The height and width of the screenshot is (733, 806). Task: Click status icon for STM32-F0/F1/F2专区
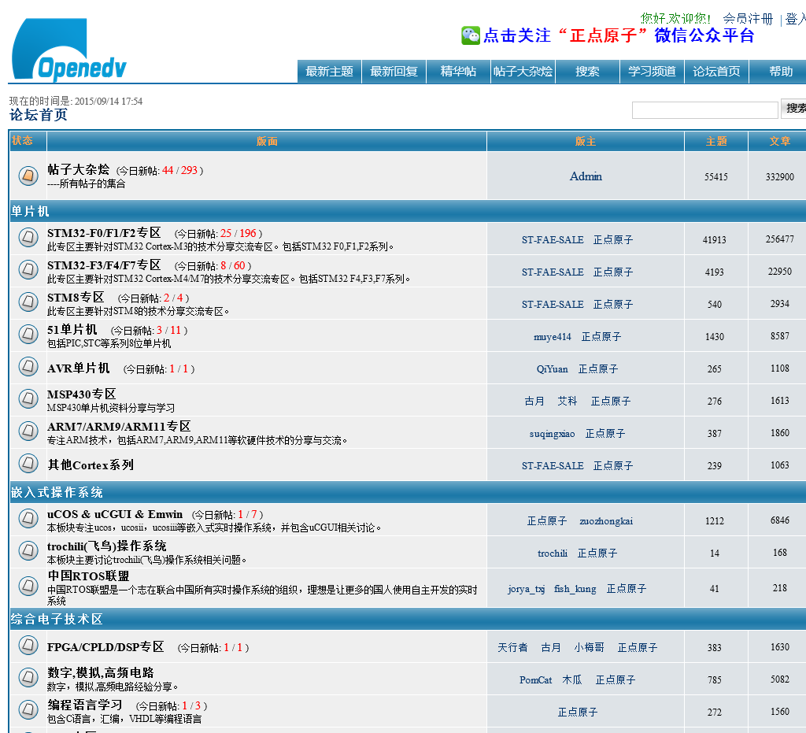coord(28,237)
